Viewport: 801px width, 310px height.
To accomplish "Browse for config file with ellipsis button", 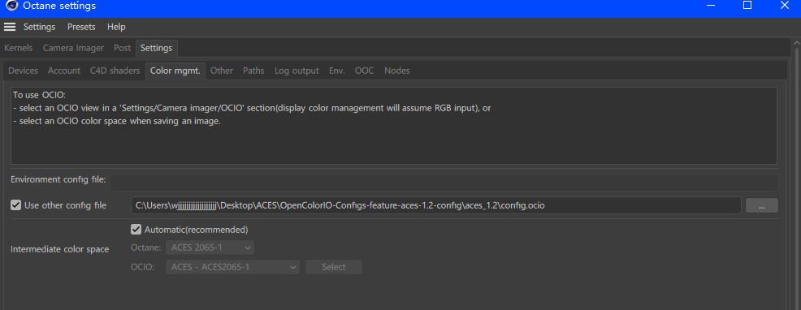I will tap(762, 206).
